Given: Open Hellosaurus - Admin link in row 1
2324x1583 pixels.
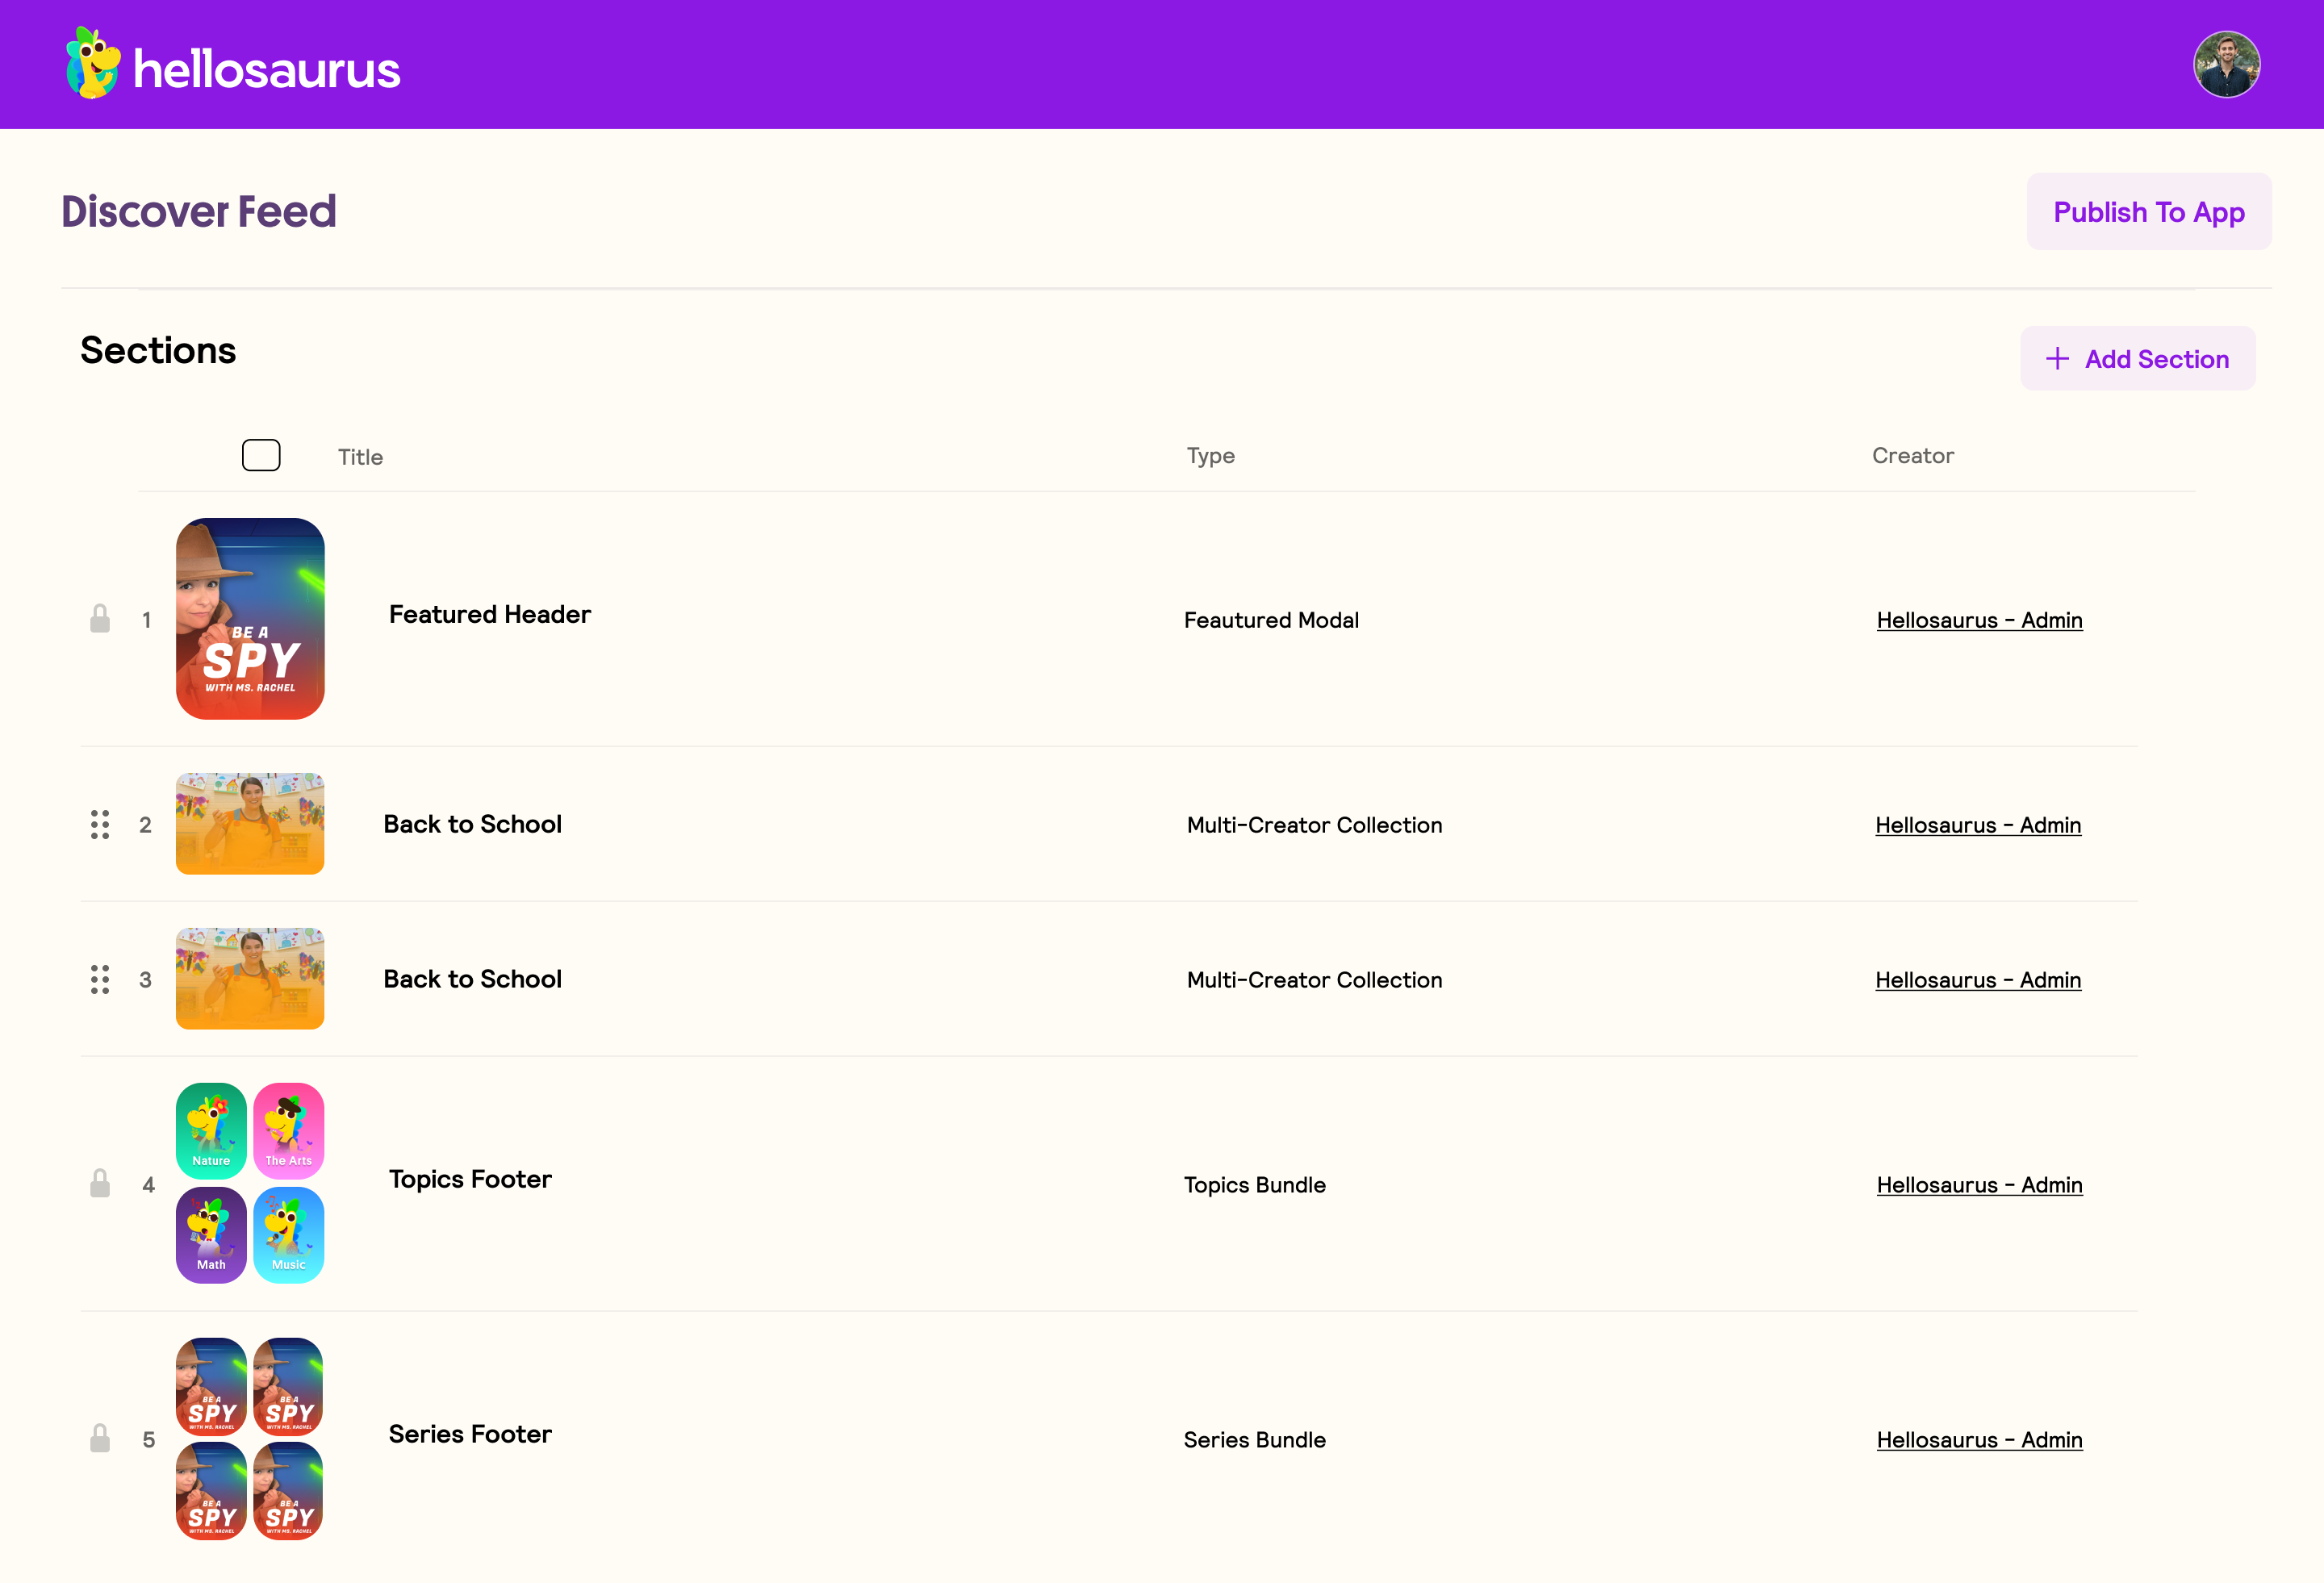Looking at the screenshot, I should [1979, 620].
